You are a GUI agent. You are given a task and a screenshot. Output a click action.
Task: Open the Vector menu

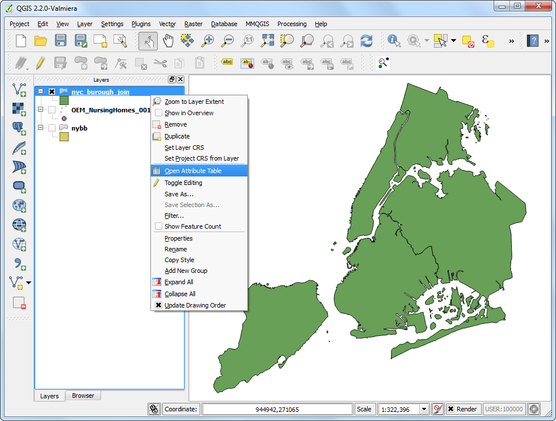[x=167, y=24]
